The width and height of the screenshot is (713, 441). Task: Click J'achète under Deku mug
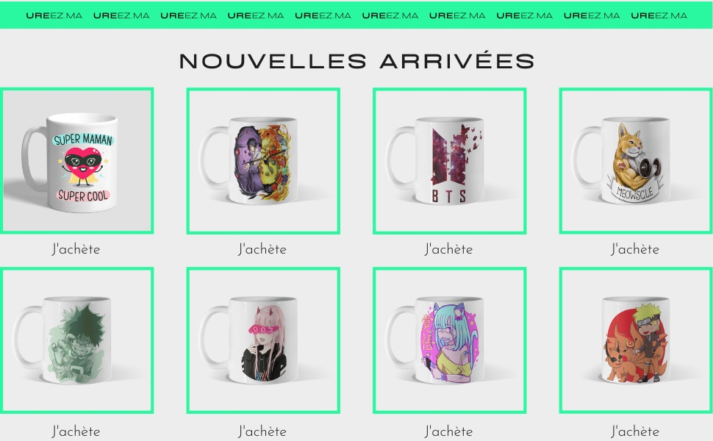pyautogui.click(x=76, y=431)
